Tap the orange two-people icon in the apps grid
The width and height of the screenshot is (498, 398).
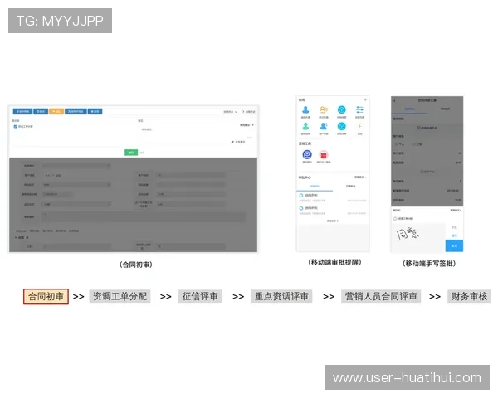[x=324, y=109]
